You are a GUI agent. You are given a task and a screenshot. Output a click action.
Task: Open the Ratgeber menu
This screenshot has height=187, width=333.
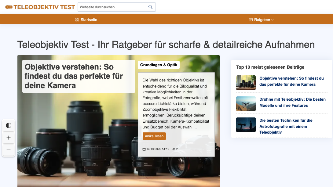click(262, 19)
